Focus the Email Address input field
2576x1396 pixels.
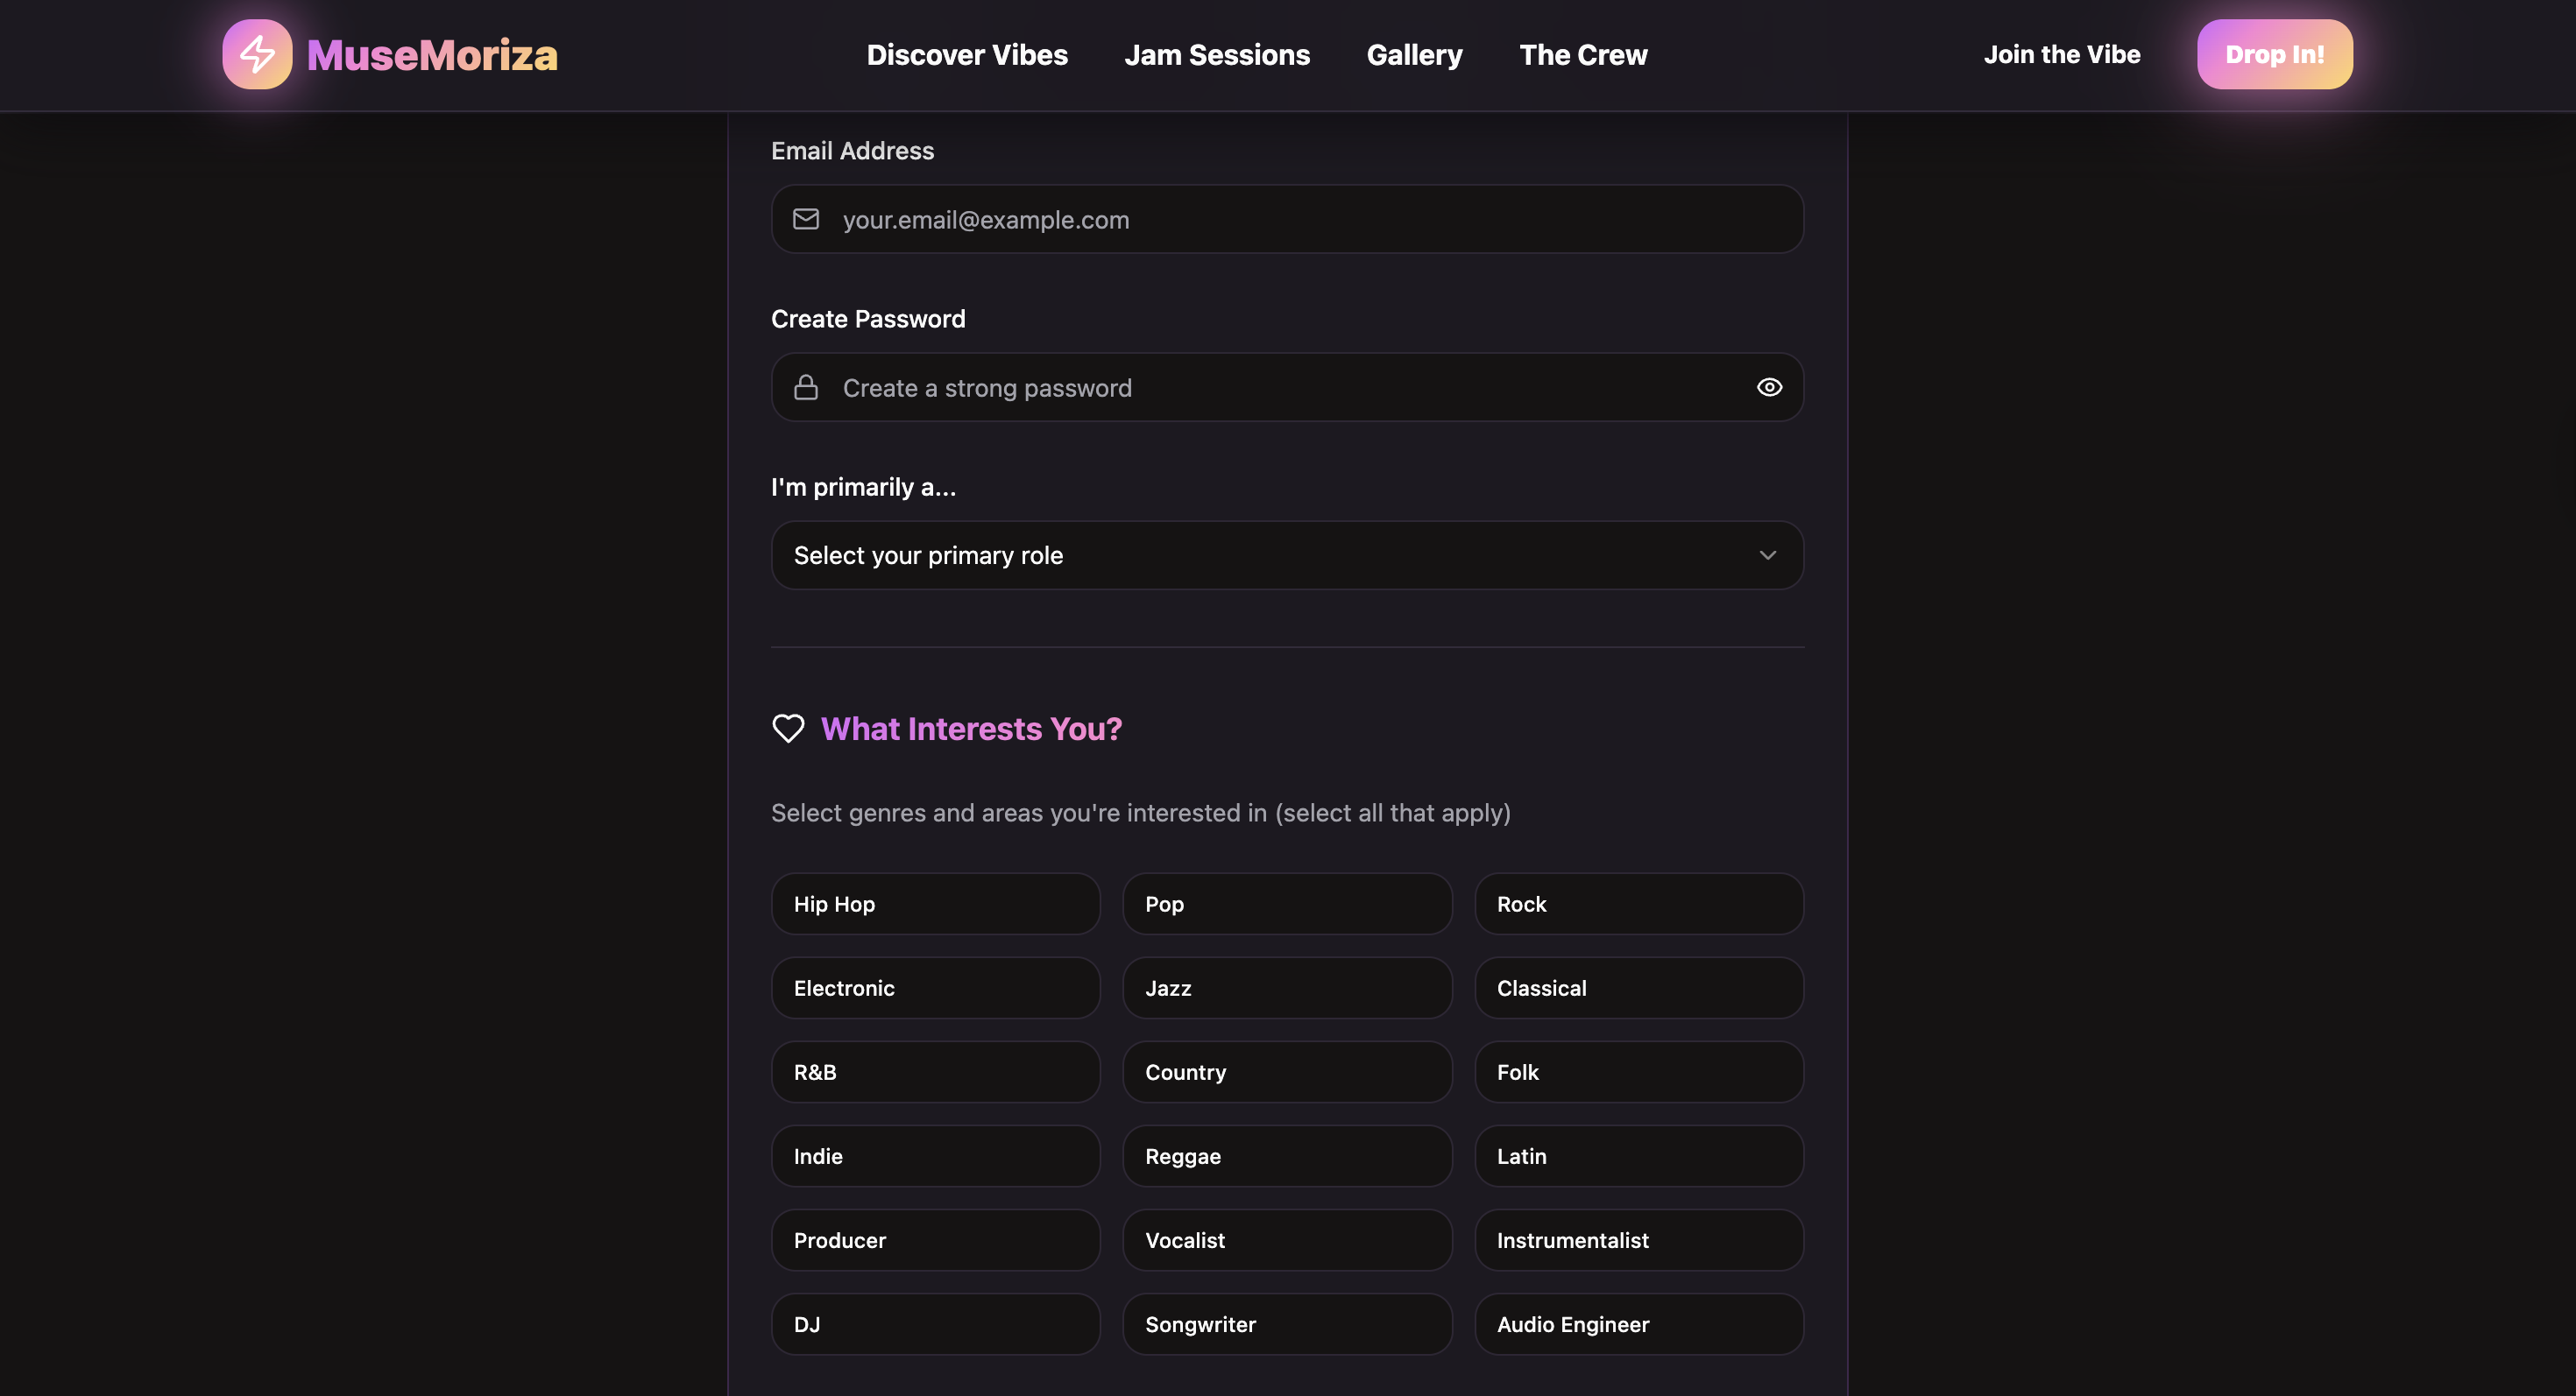tap(1300, 220)
